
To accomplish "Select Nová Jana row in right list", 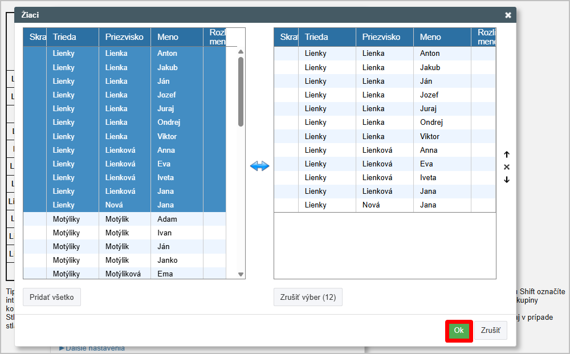I will tap(385, 205).
